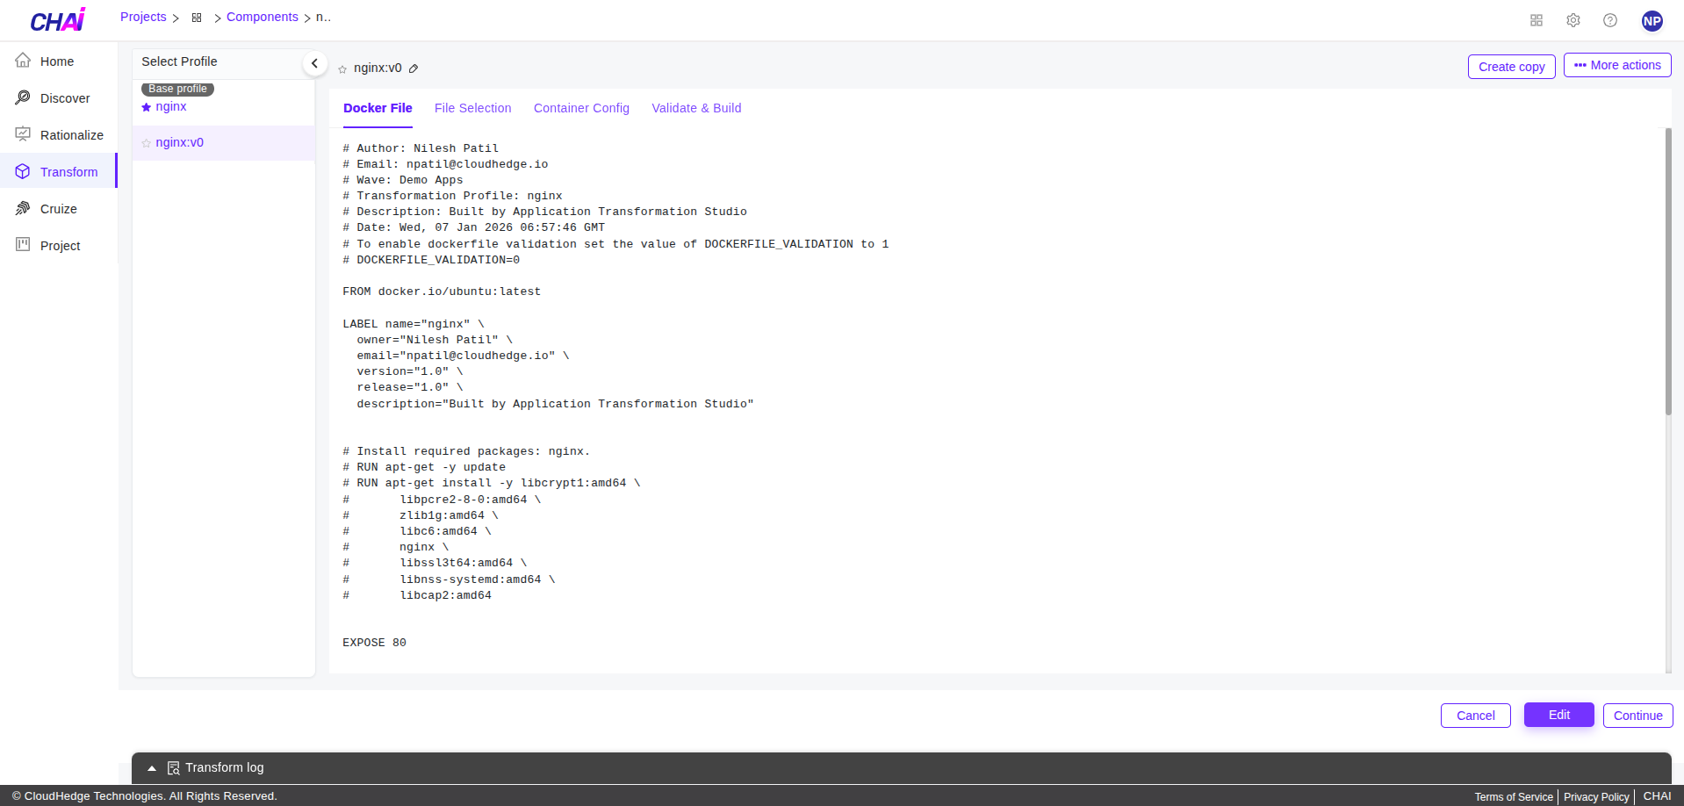
Task: Click the Transform log label
Action: 225,767
